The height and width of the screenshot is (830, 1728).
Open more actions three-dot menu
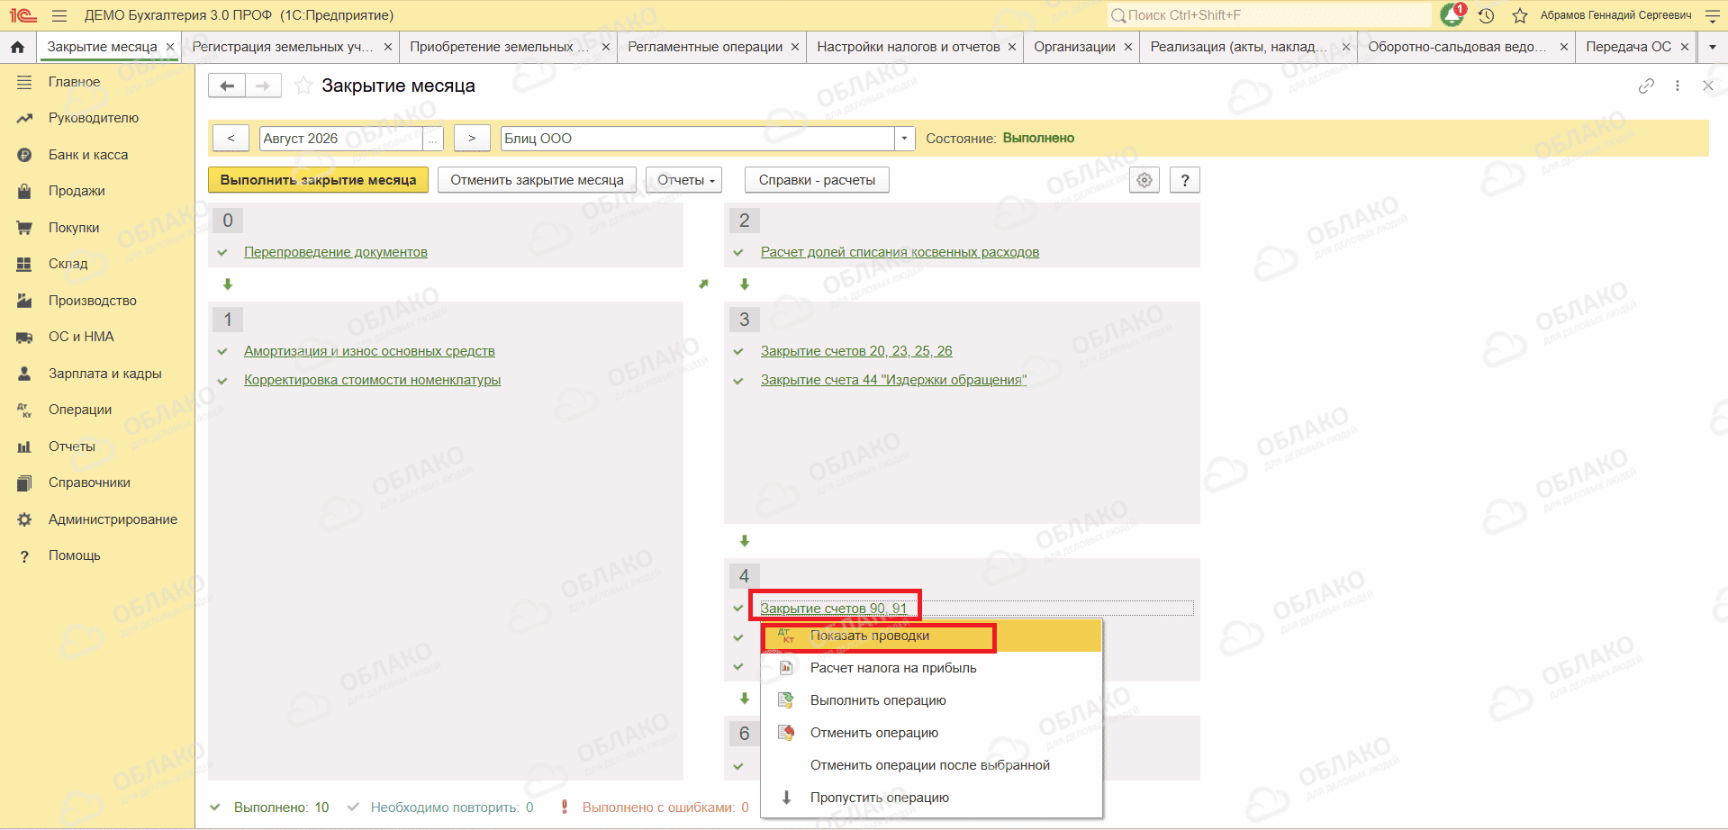coord(1677,86)
